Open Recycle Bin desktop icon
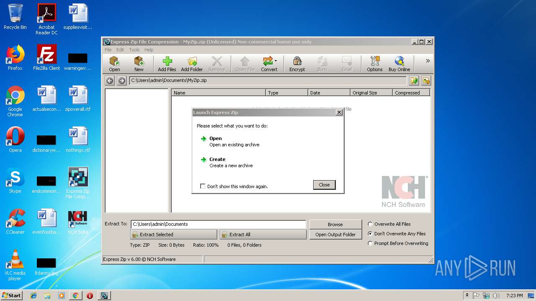 point(15,17)
